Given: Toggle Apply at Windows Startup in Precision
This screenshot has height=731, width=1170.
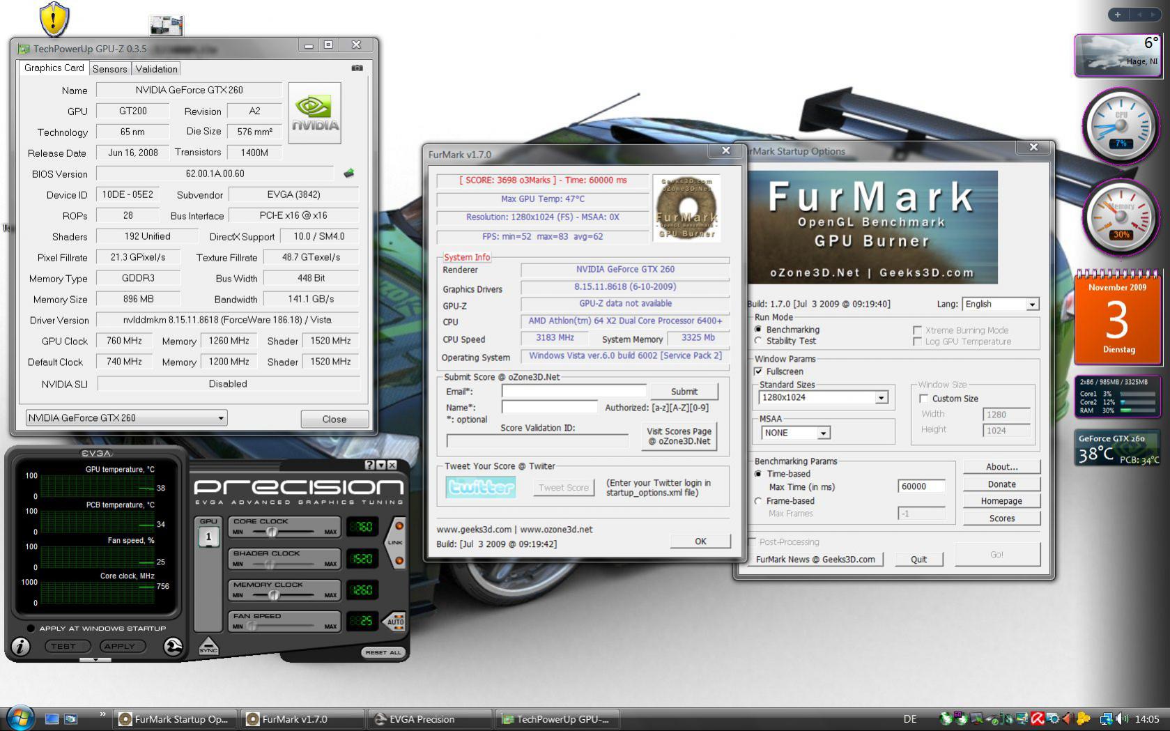Looking at the screenshot, I should pyautogui.click(x=31, y=629).
